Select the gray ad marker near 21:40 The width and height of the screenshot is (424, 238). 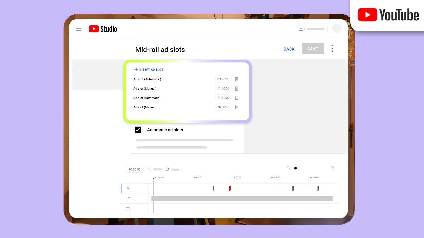(x=293, y=188)
